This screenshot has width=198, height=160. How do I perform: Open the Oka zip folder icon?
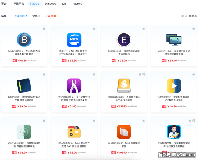coord(74,132)
